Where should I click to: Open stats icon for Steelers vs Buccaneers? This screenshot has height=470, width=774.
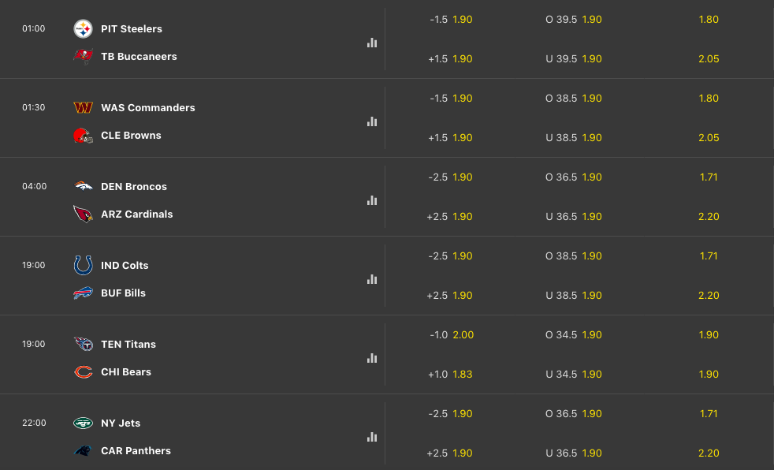click(372, 43)
